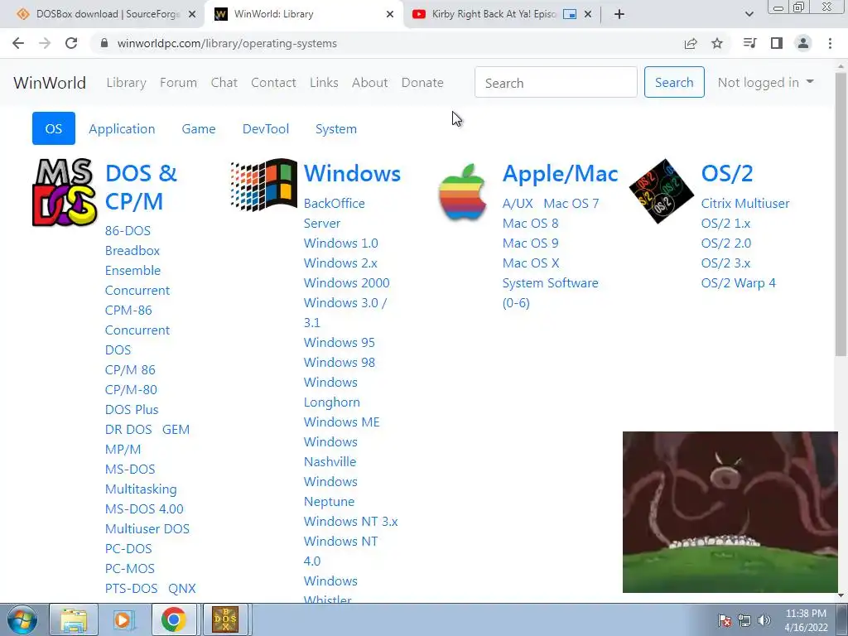The height and width of the screenshot is (636, 848).
Task: Open the OS/2 Warp 4 link
Action: point(738,283)
